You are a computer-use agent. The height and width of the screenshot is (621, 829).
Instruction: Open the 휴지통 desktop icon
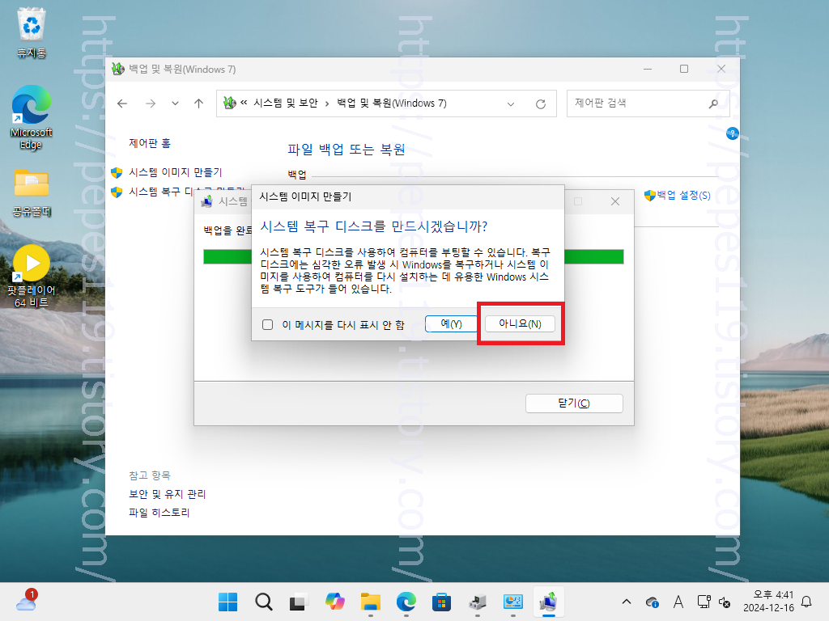click(32, 33)
